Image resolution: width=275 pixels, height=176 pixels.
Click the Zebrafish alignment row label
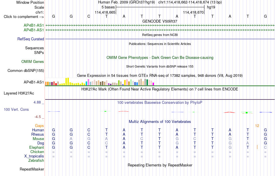coord(36,161)
